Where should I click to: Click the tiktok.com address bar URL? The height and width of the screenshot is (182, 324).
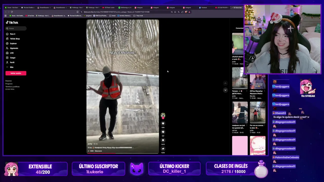117,12
